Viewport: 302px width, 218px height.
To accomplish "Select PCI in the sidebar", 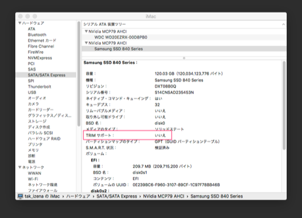I will [31, 63].
